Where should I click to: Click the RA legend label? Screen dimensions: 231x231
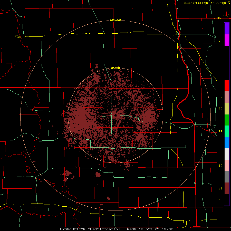(220, 132)
